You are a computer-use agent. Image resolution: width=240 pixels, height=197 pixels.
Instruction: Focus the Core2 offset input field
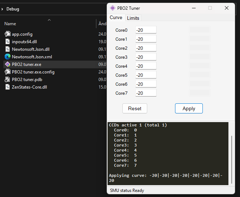[146, 48]
